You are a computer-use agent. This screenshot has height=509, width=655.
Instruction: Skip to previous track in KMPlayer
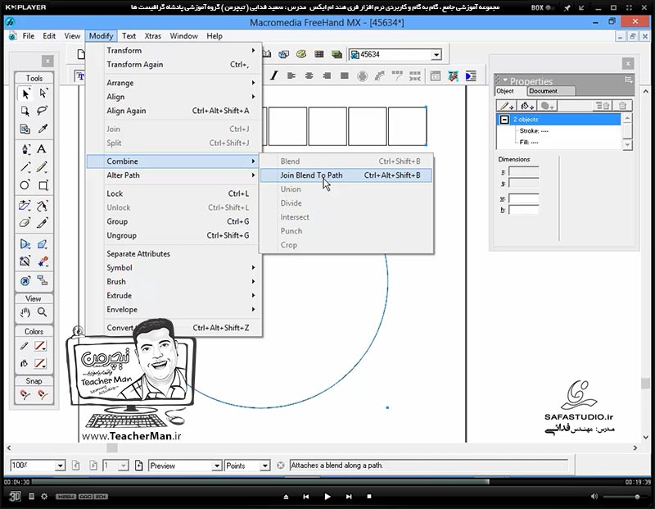[x=305, y=497]
